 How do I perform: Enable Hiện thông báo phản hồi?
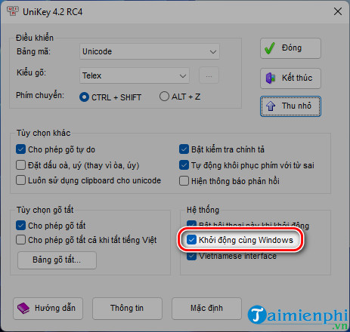click(x=184, y=181)
